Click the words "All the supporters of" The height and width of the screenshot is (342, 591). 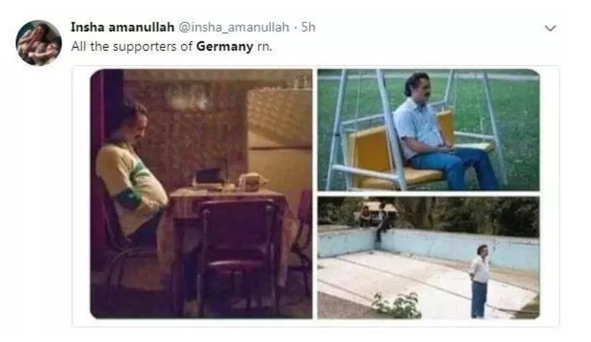pyautogui.click(x=132, y=46)
